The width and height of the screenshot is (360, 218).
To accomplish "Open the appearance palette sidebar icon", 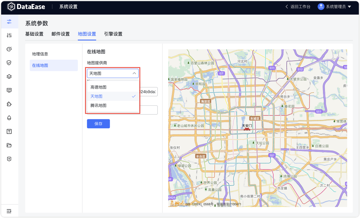I will [9, 49].
